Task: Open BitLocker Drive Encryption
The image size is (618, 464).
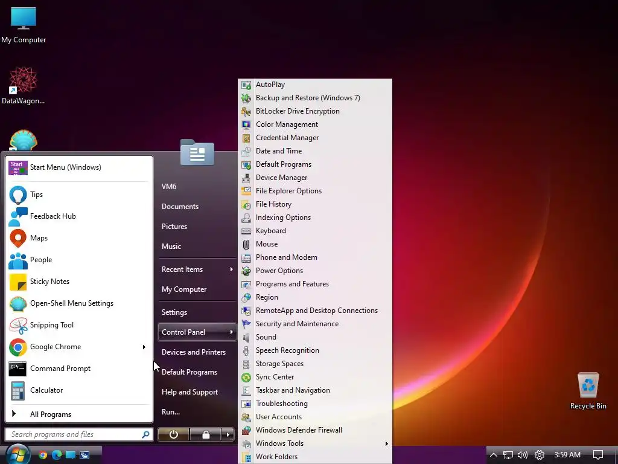Action: click(315, 111)
